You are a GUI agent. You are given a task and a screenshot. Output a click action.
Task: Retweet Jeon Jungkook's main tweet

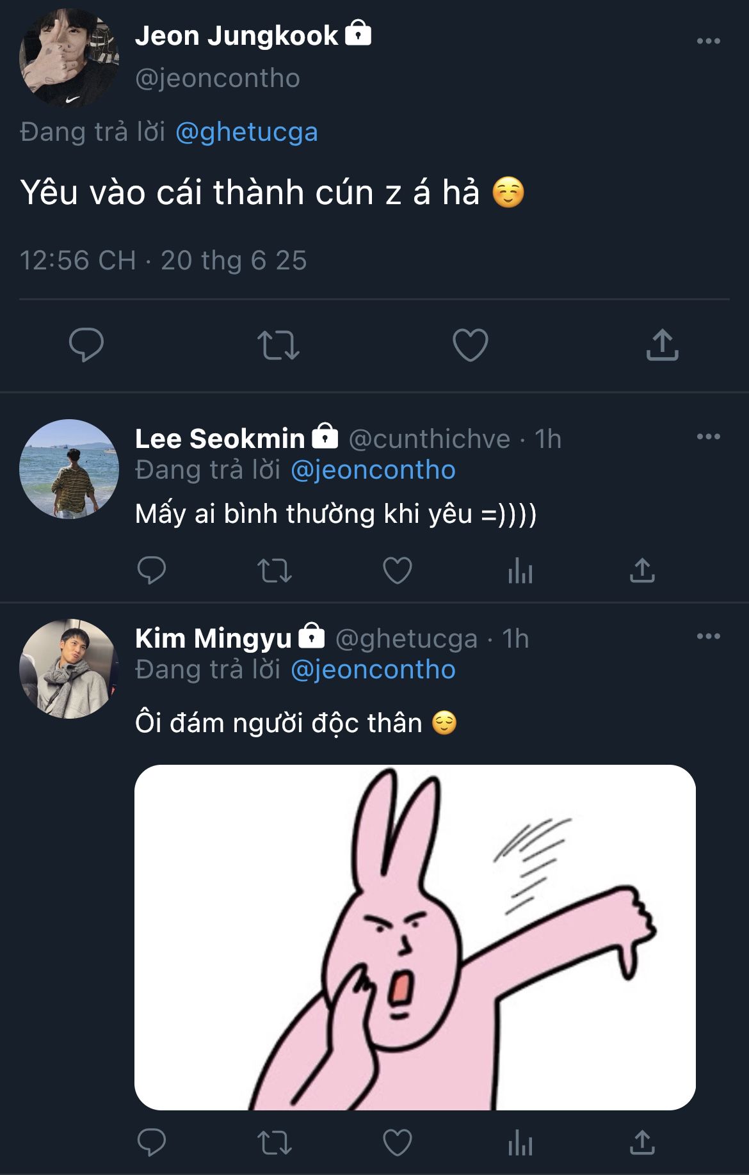click(x=278, y=345)
